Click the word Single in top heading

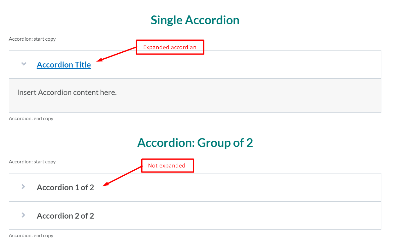pos(166,20)
